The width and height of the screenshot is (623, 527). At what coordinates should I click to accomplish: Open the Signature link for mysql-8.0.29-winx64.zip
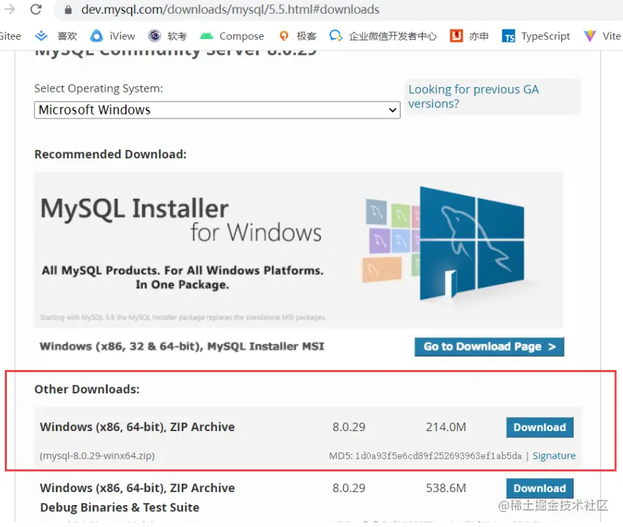[x=554, y=456]
